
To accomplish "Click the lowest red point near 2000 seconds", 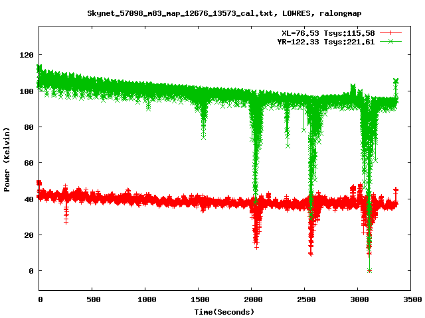I will point(256,247).
